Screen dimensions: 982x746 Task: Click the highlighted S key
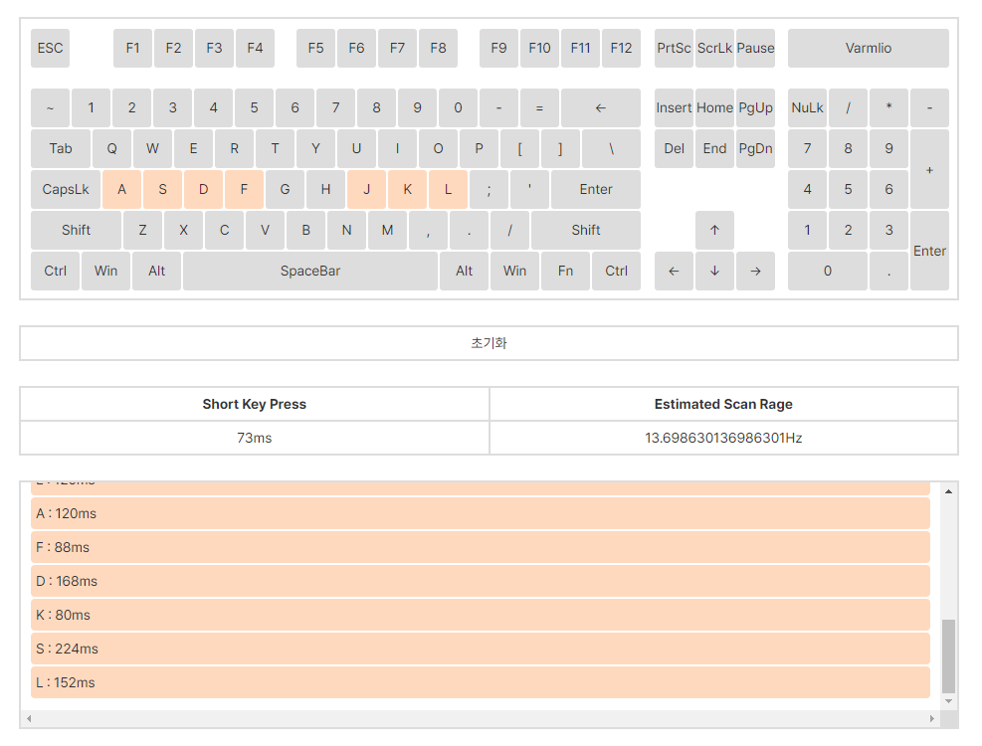tap(162, 189)
